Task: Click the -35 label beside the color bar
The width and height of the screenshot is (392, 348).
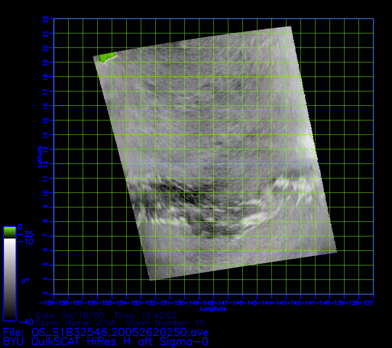Action: [25, 234]
